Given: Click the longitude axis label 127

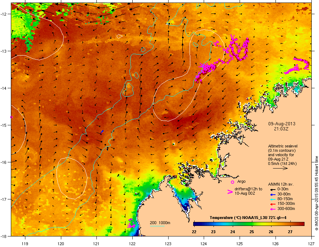Looking at the screenshot, I should pos(311,243).
